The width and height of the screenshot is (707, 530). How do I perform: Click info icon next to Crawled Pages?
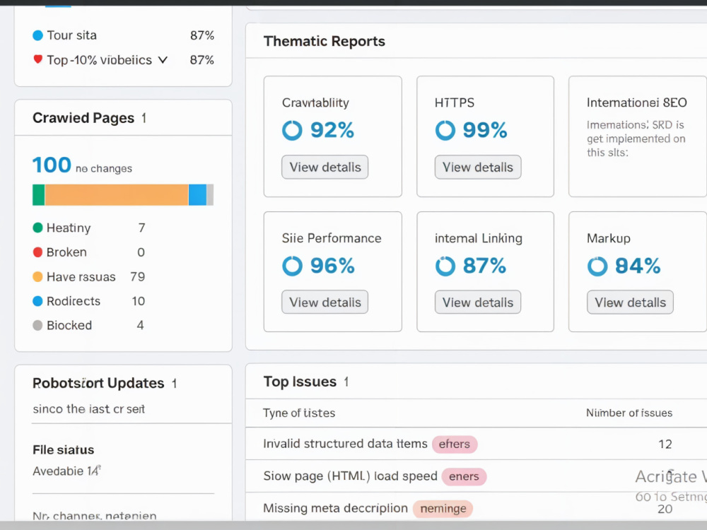pos(144,118)
